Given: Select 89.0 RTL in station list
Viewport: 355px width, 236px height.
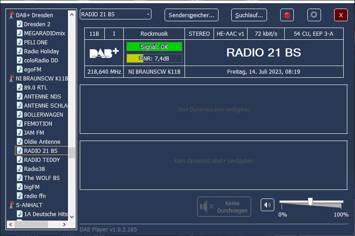Looking at the screenshot, I should [x=35, y=87].
